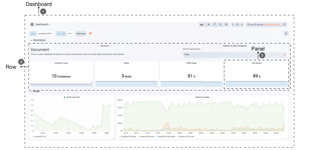Click the Grafana dashboard grid icon
This screenshot has width=309, height=150.
(32, 24)
